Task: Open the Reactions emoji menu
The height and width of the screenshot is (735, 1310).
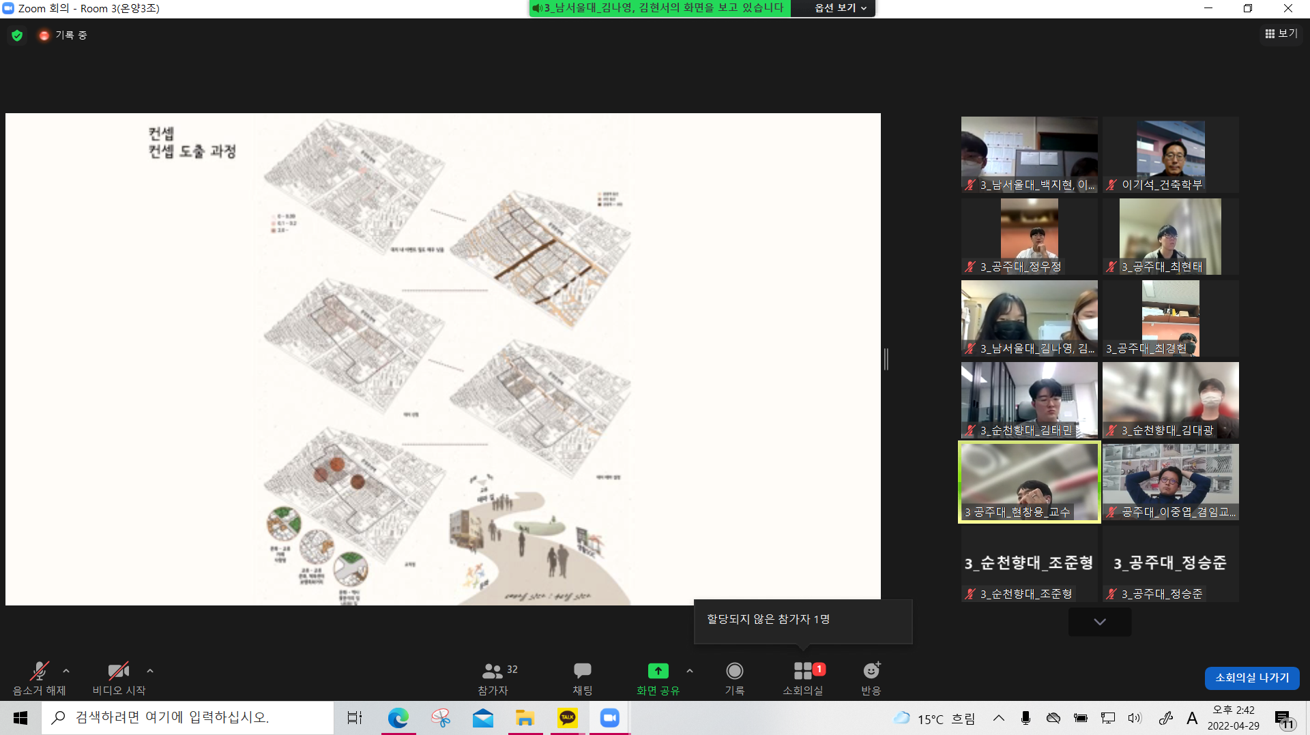Action: (871, 671)
